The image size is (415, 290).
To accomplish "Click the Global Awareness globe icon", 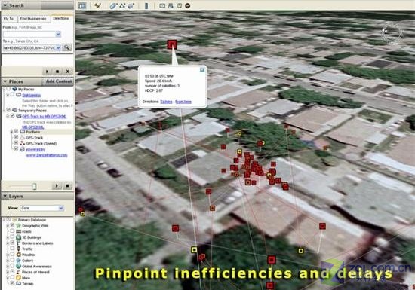I will click(x=19, y=266).
